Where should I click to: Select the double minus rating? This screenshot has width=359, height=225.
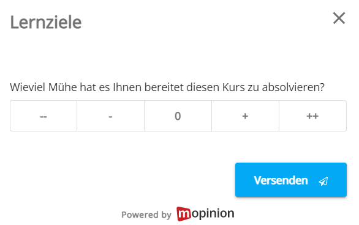tap(43, 116)
